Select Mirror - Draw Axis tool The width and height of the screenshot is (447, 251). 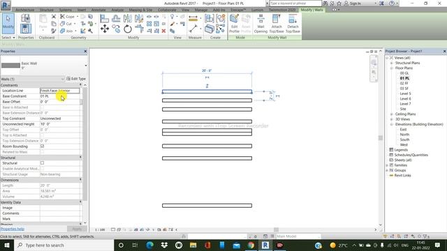pyautogui.click(x=139, y=19)
